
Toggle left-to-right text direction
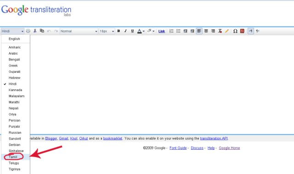(251, 31)
